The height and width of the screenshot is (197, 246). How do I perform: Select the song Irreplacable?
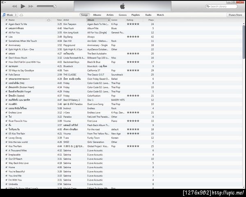(14, 155)
